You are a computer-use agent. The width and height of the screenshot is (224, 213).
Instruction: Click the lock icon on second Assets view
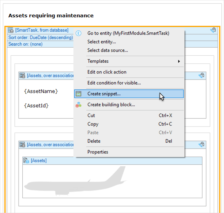pyautogui.click(x=201, y=144)
